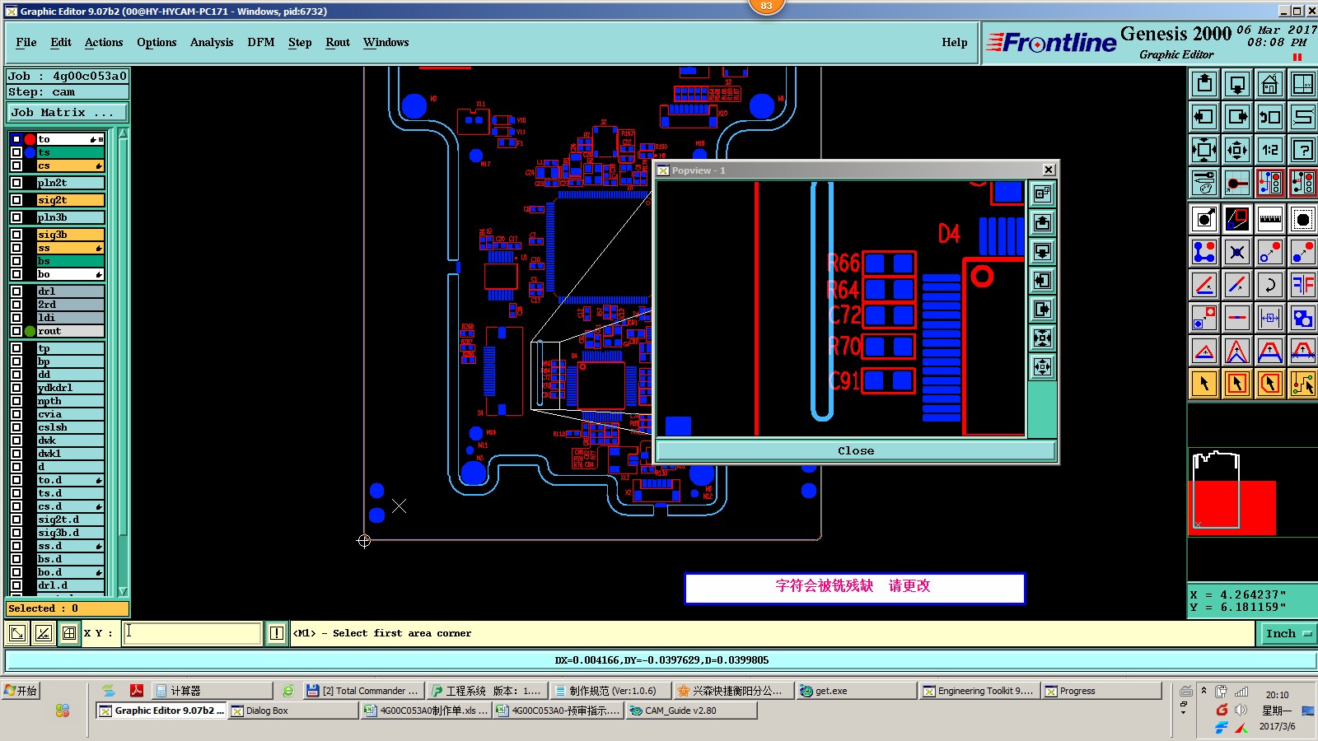Image resolution: width=1318 pixels, height=741 pixels.
Task: Select the plain arrow selection tool
Action: tap(1204, 384)
